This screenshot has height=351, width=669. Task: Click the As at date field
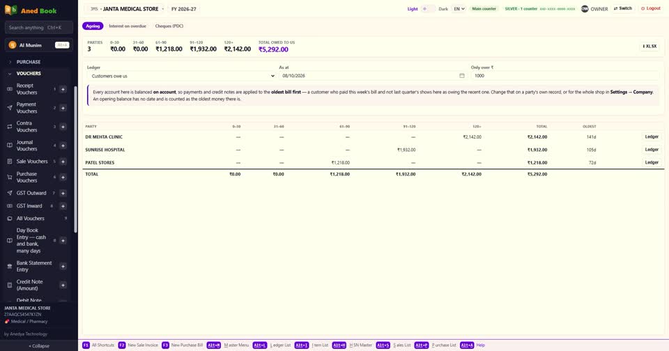pyautogui.click(x=374, y=76)
